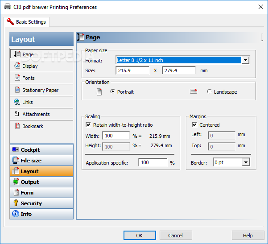Viewport: 268px width, 244px height.
Task: Click the wrench icon on Basic Settings tab
Action: (x=10, y=21)
